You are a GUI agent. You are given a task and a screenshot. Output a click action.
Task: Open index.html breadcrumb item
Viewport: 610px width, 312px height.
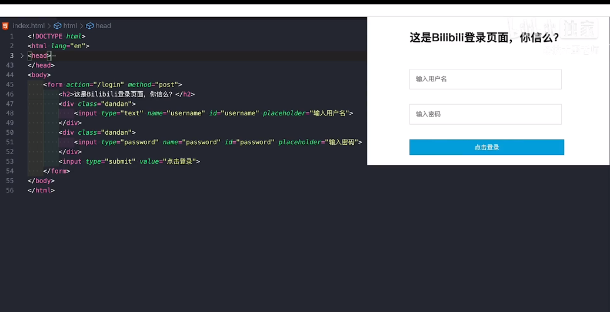click(x=29, y=26)
